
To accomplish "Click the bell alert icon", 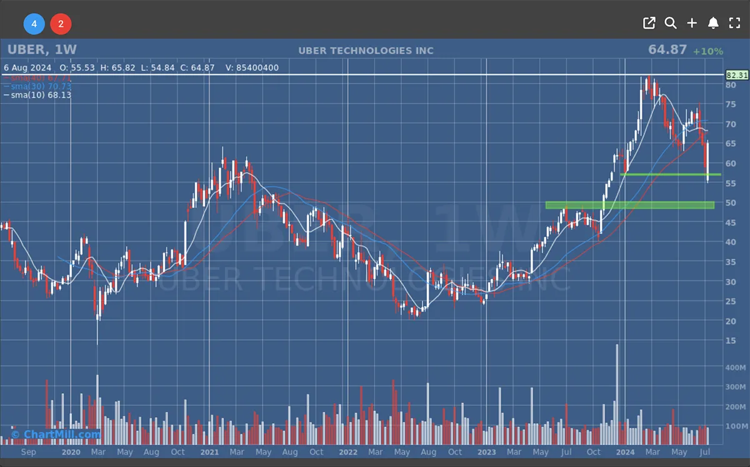I will pyautogui.click(x=713, y=23).
